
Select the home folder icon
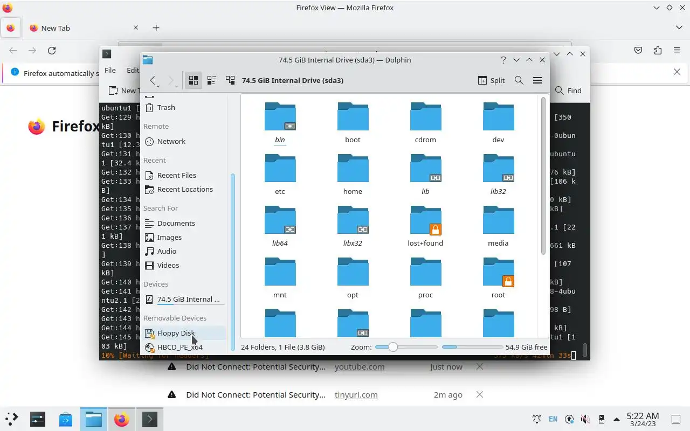coord(353,168)
